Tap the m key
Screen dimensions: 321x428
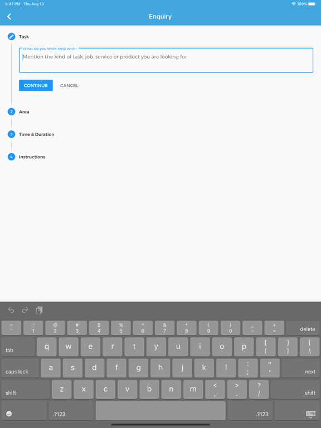(x=193, y=389)
